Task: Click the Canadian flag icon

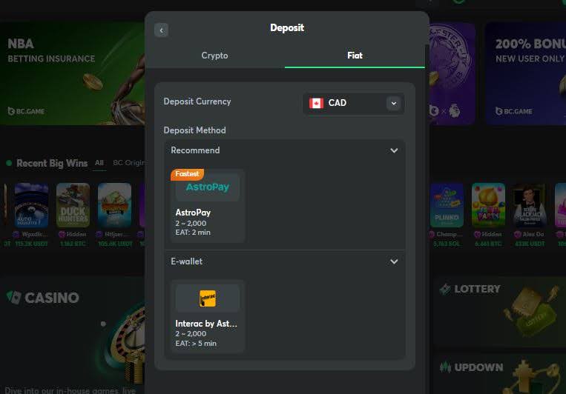Action: click(x=316, y=103)
